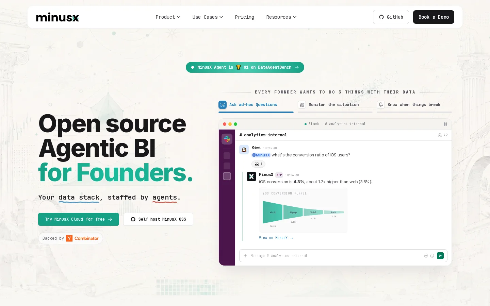Viewport: 490px width, 306px height.
Task: Click the red window close dot
Action: 225,124
